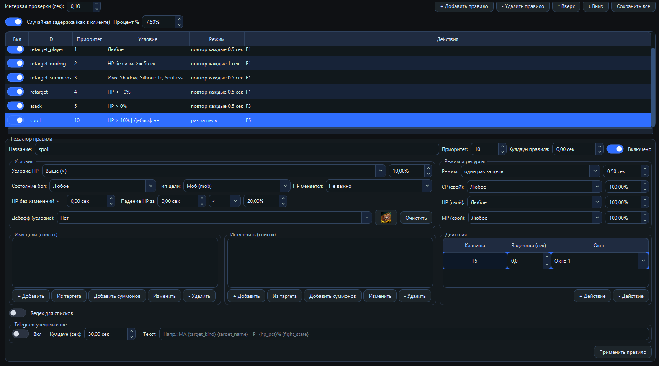The width and height of the screenshot is (659, 366).
Task: Enable Regex for lists toggle
Action: [18, 313]
